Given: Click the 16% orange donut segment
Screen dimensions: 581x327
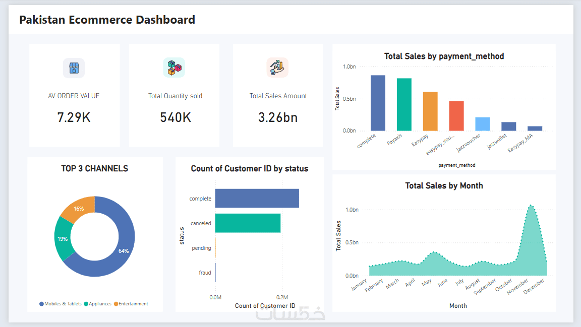Looking at the screenshot, I should click(x=79, y=209).
